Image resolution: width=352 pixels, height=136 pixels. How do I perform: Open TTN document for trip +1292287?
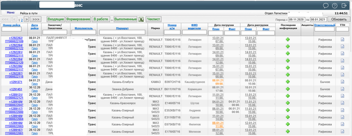pyautogui.click(x=342, y=75)
